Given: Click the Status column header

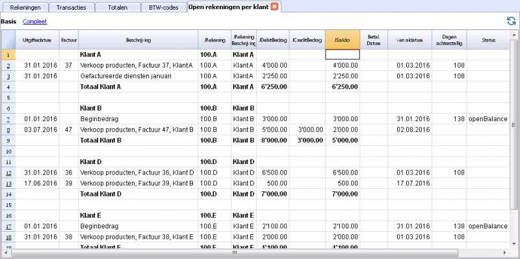Looking at the screenshot, I should click(x=489, y=40).
